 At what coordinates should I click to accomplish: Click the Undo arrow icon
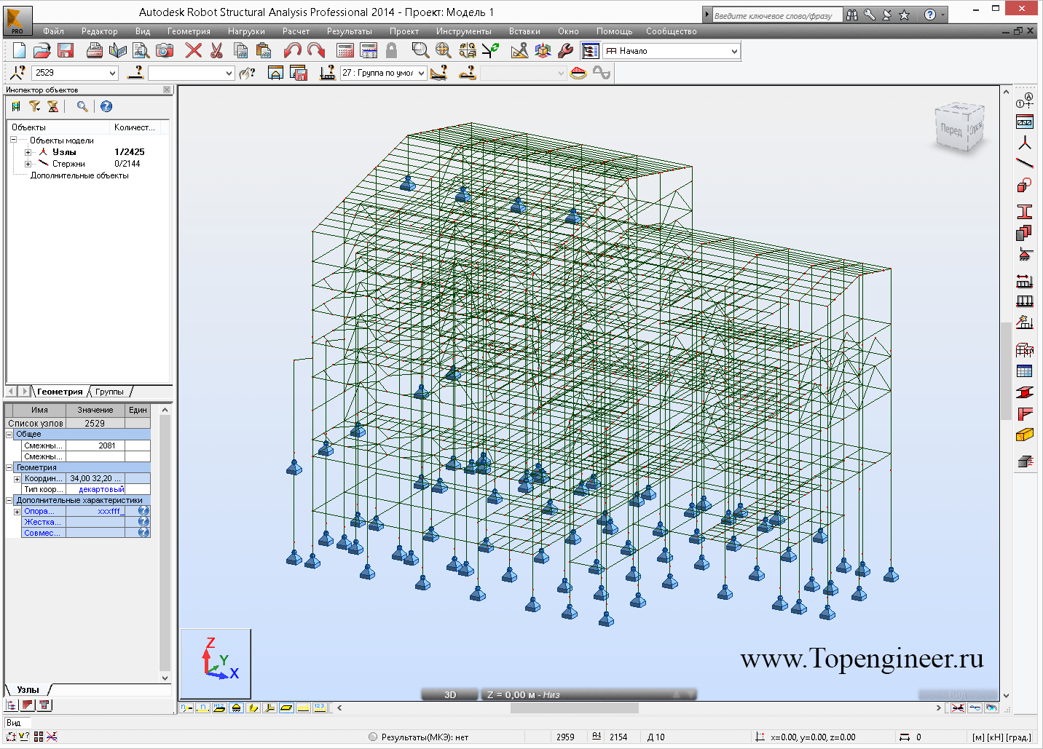tap(292, 50)
